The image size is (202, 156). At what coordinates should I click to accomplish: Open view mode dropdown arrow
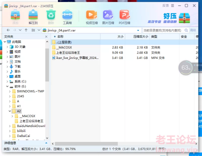tap(39, 30)
